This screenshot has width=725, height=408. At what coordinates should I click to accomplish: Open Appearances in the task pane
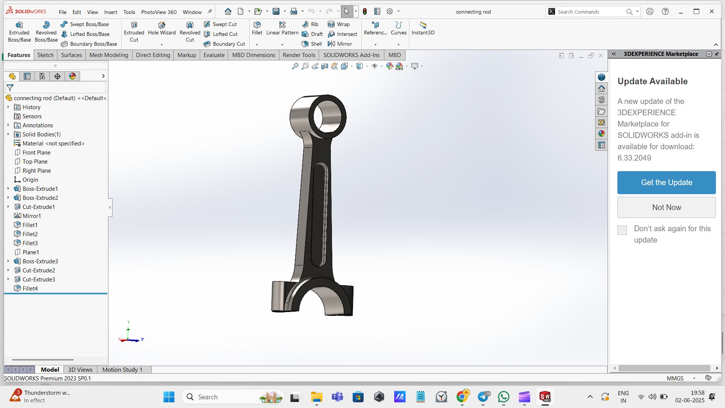coord(602,134)
